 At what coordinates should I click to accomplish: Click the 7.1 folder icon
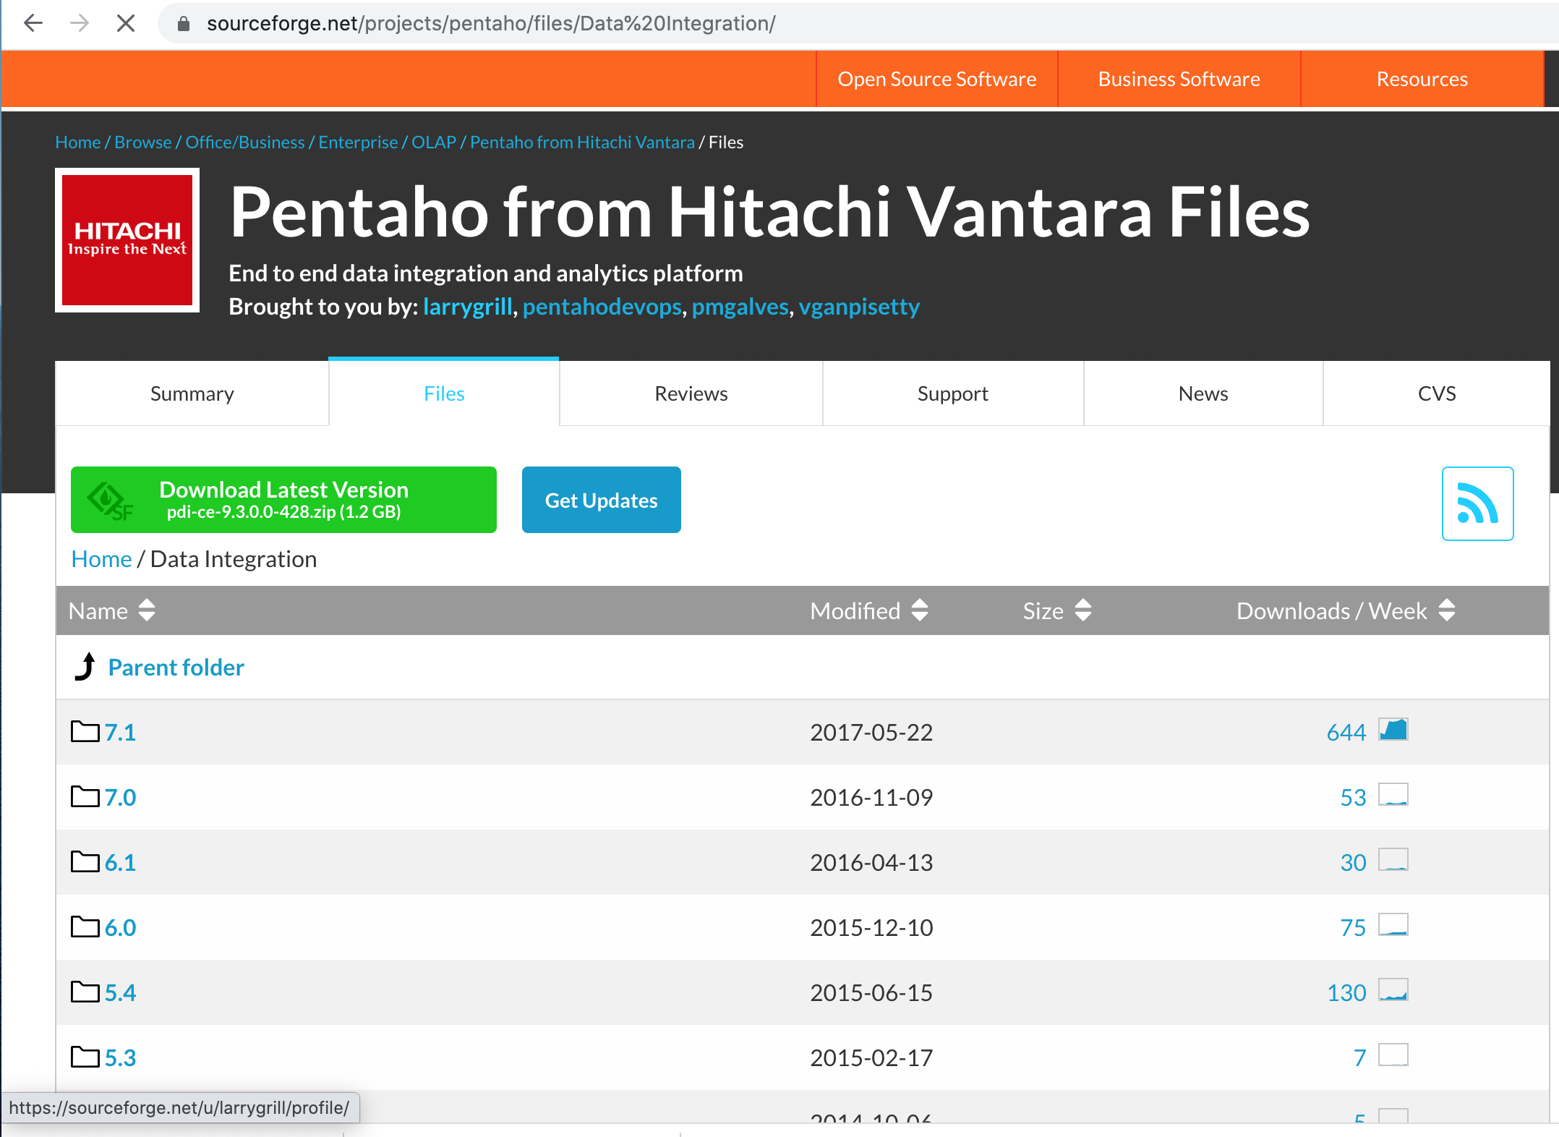(85, 731)
